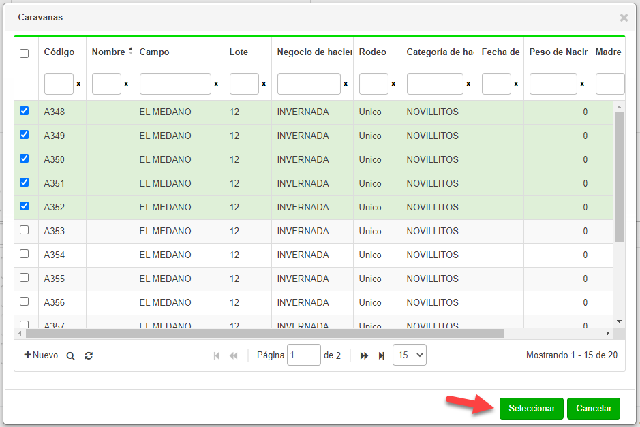Check the A353 row checkbox
The height and width of the screenshot is (427, 640).
pos(24,230)
